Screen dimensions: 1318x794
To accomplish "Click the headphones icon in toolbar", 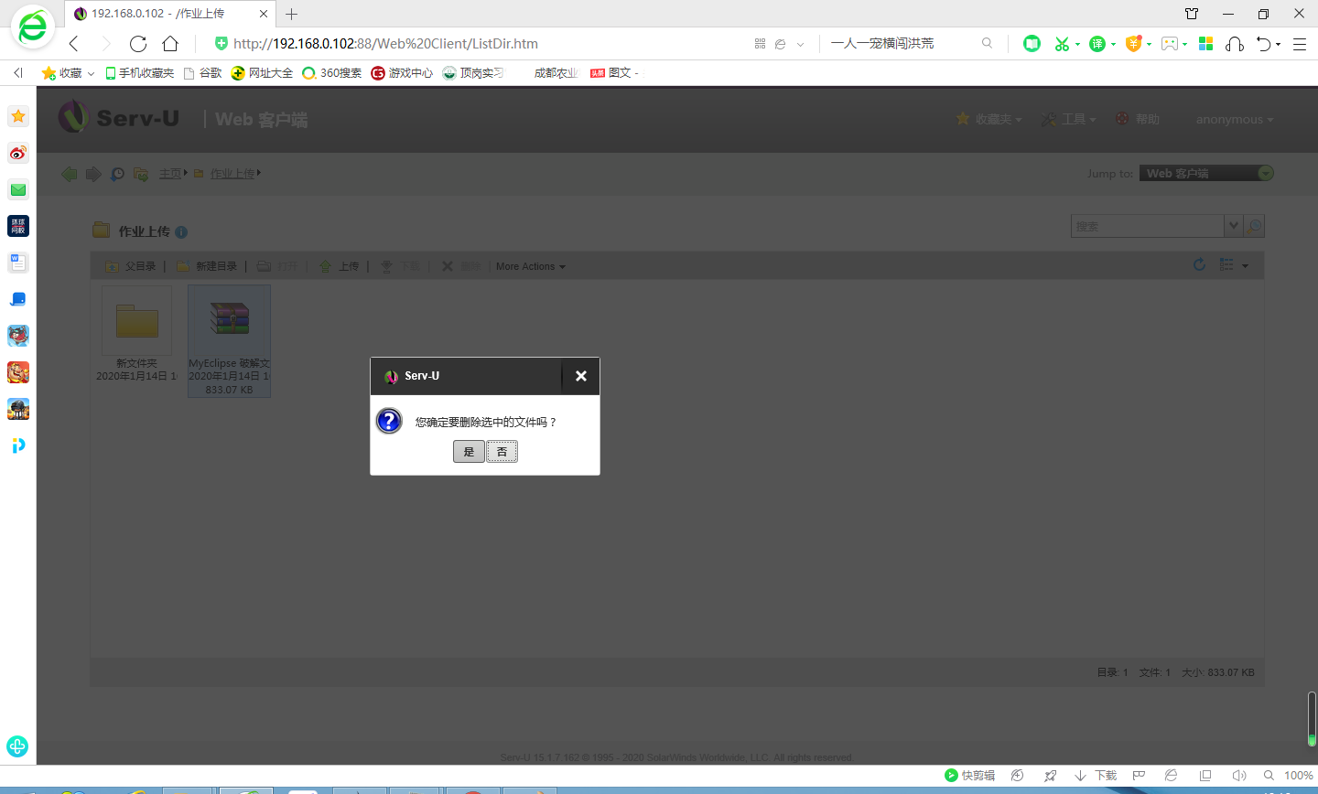I will [x=1235, y=44].
